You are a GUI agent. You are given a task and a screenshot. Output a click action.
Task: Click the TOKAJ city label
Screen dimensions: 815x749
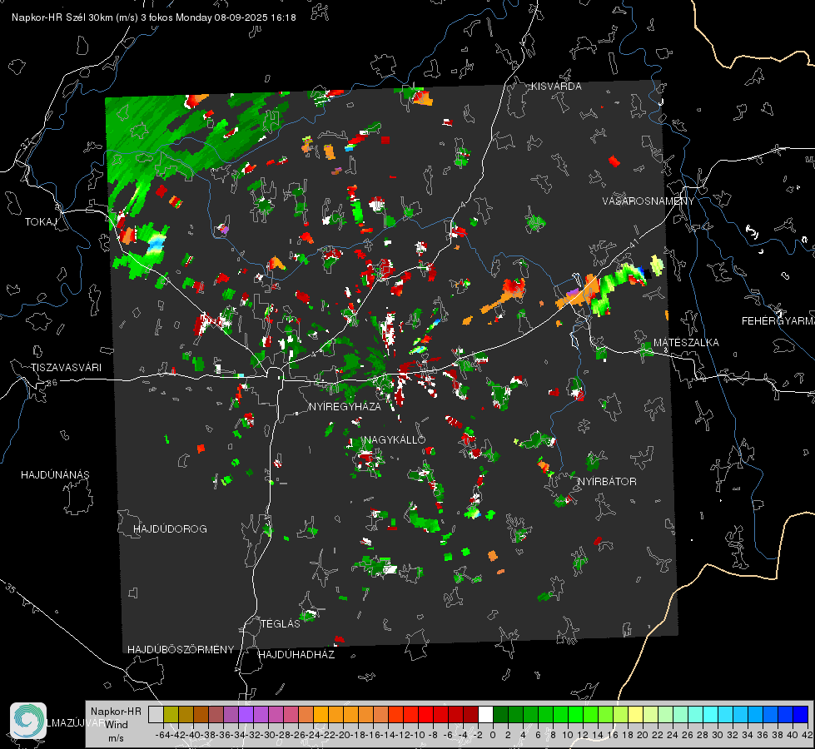(x=41, y=222)
